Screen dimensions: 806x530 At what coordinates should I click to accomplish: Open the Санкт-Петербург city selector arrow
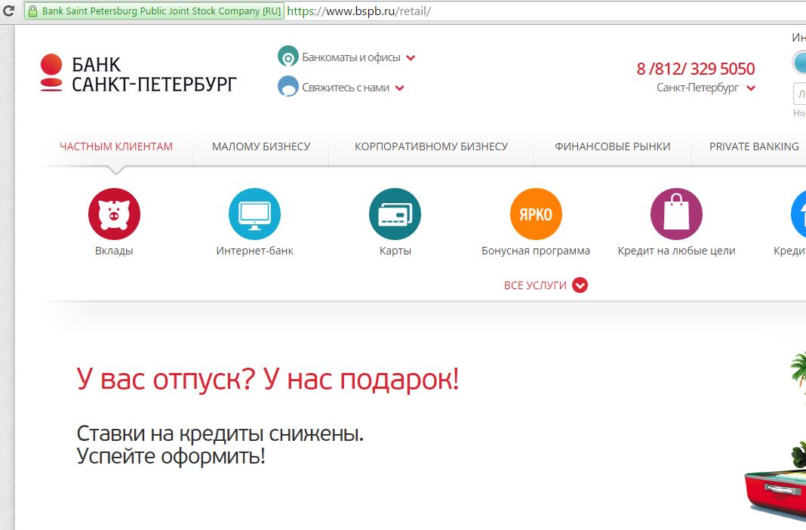point(750,88)
